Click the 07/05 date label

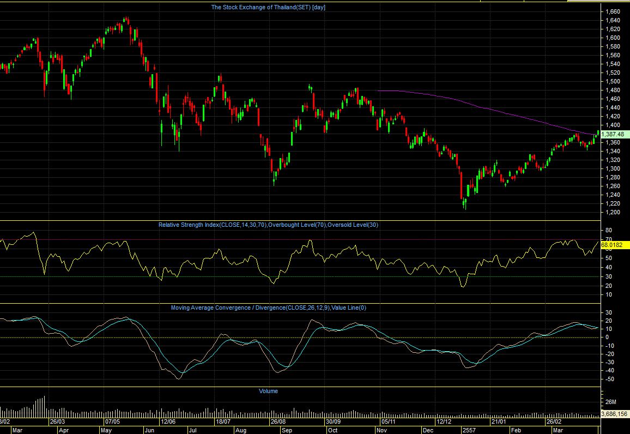112,421
